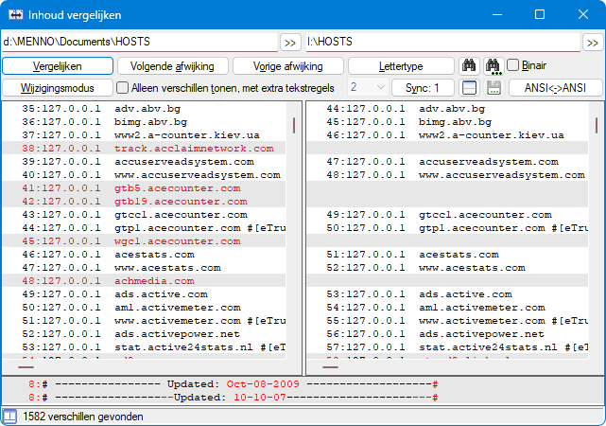606x426 pixels.
Task: Click left line 43 gtcc1.acecounter.com
Action: pos(144,215)
